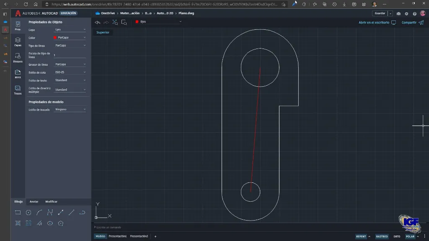The image size is (429, 241).
Task: Expand REFENT options arrow
Action: (x=370, y=236)
